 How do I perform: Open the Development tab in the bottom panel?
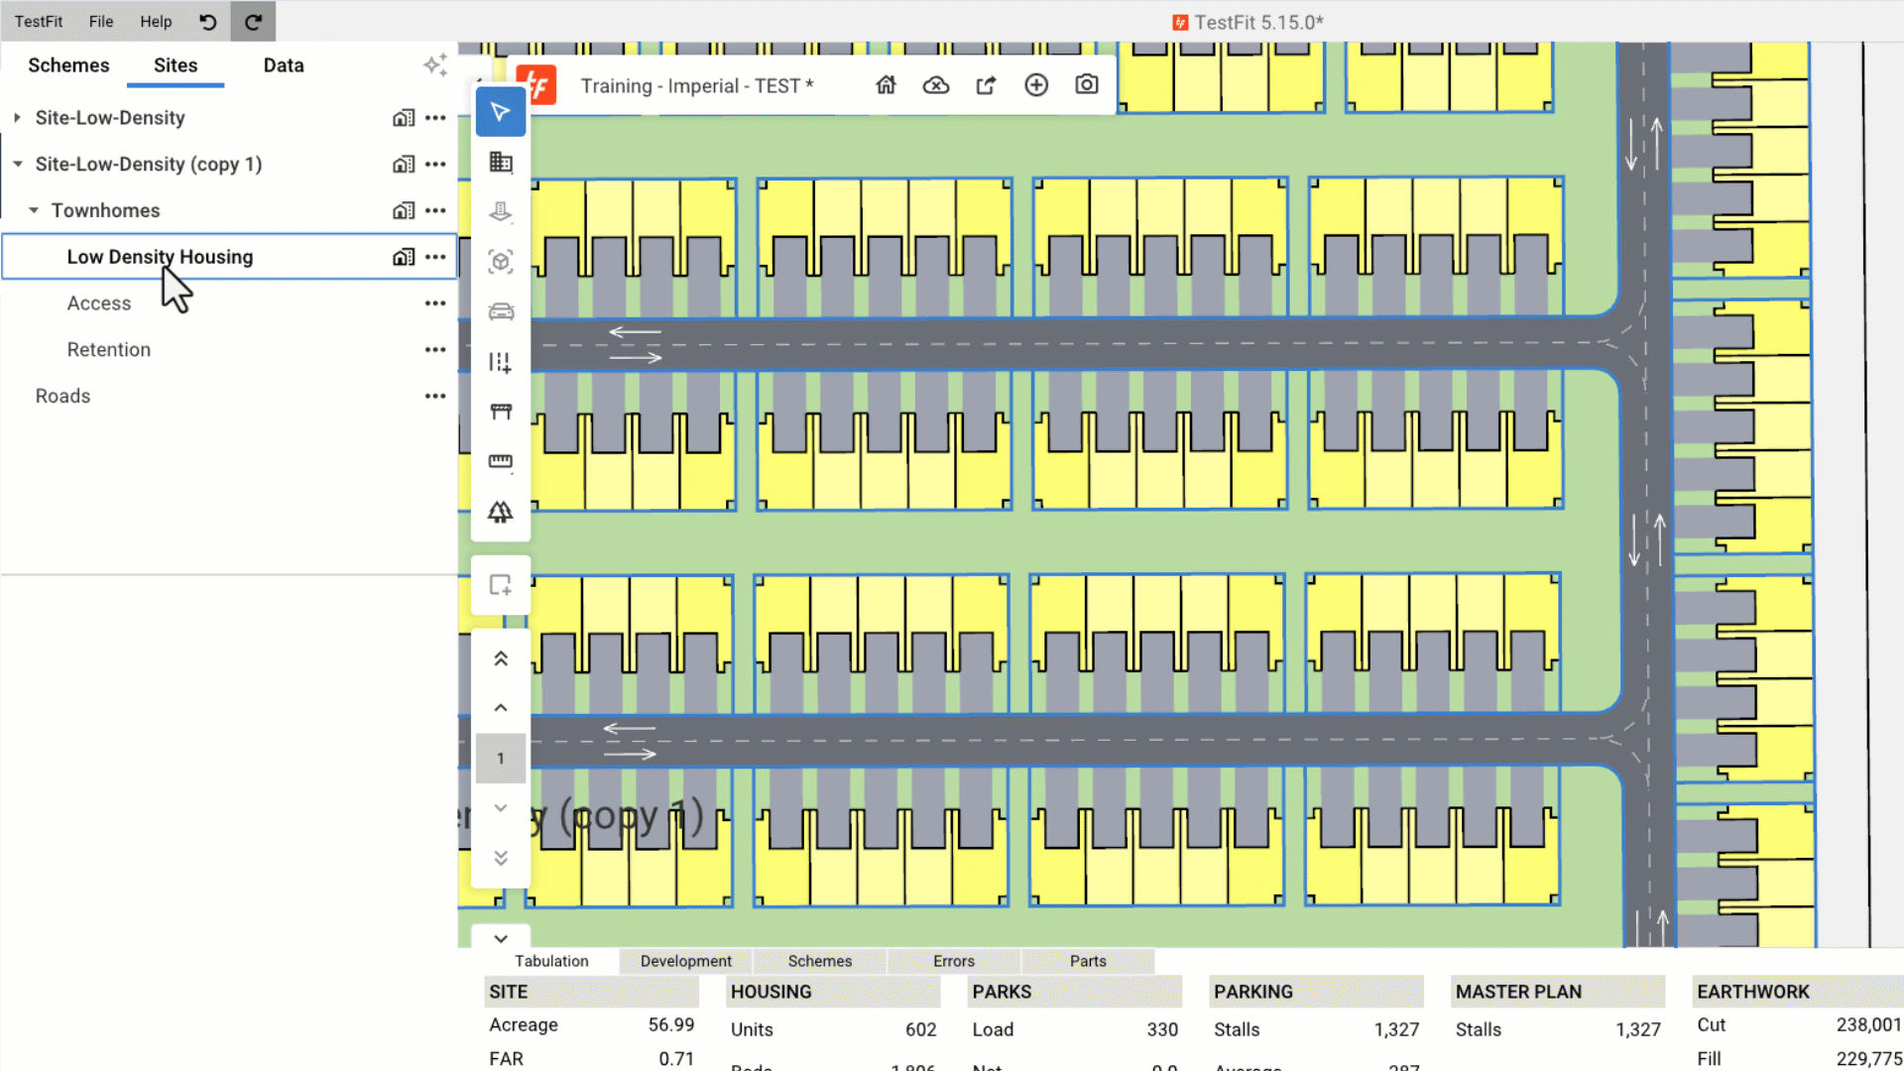tap(685, 961)
